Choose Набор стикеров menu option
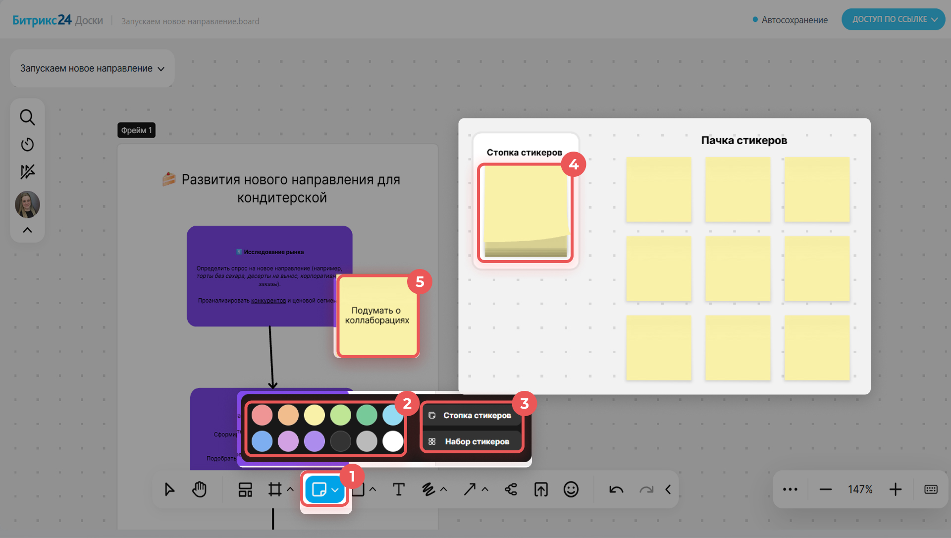Viewport: 951px width, 538px height. (472, 441)
